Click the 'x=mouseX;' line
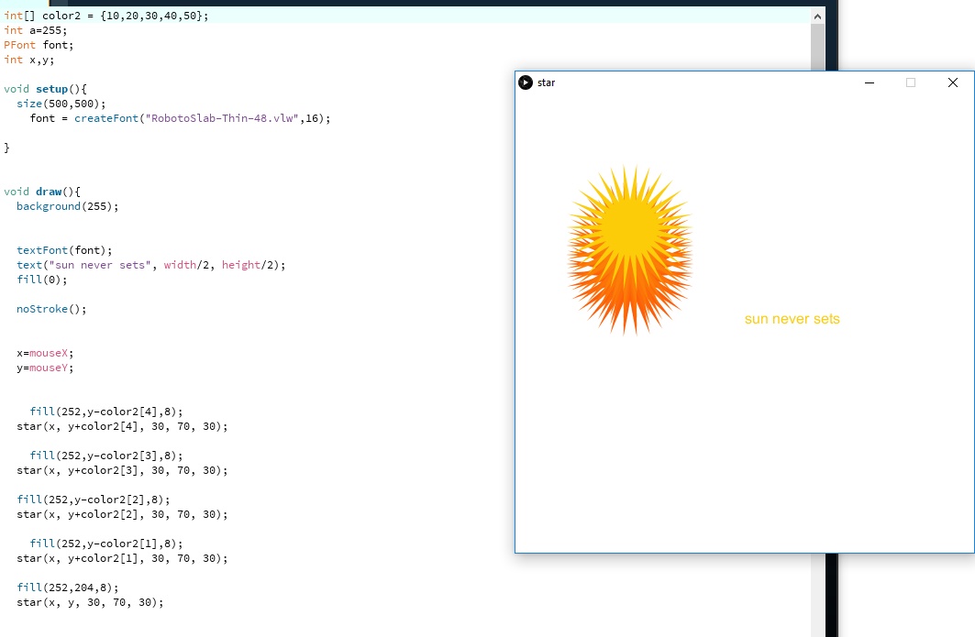The height and width of the screenshot is (637, 975). 45,353
